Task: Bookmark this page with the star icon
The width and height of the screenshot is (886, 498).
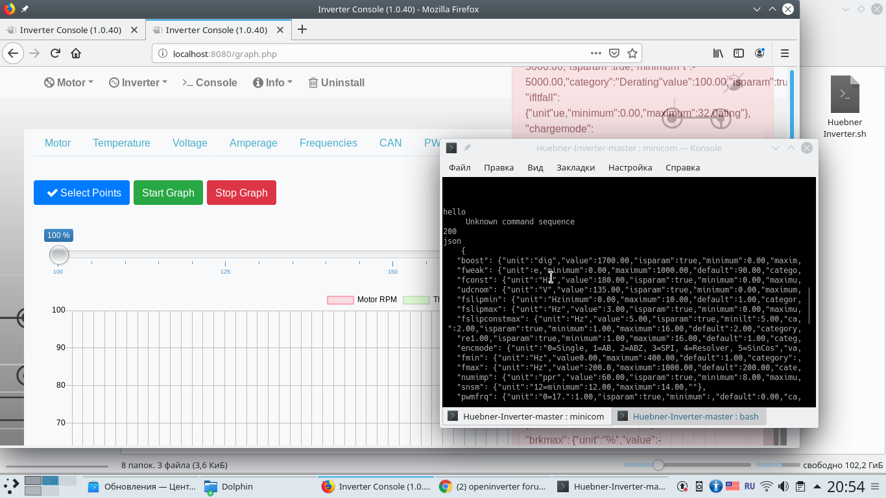Action: click(x=632, y=54)
